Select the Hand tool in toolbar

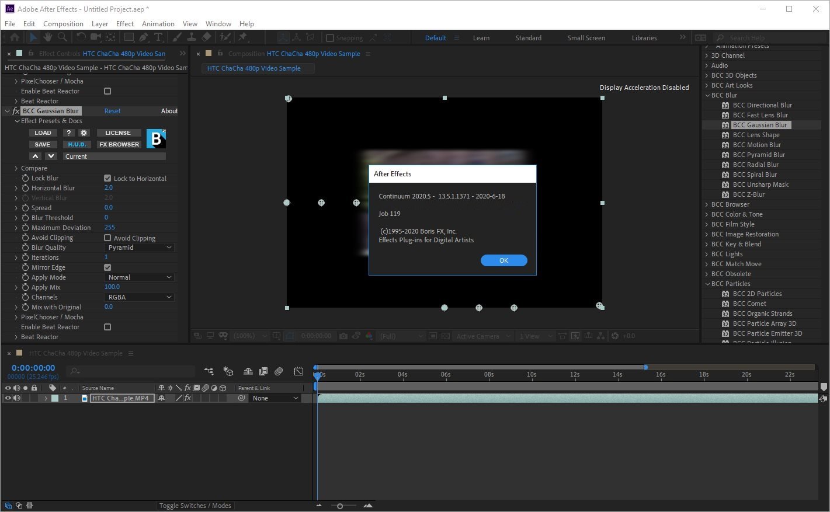point(47,37)
